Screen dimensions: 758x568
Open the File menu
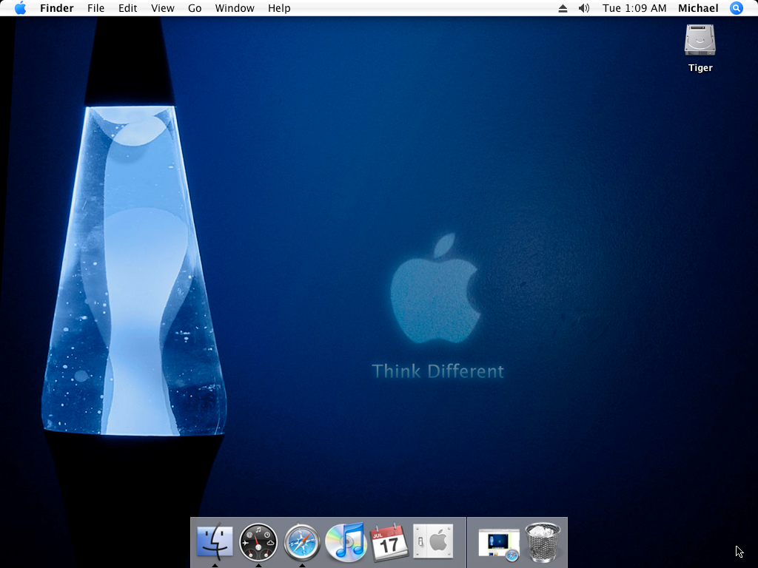pos(95,8)
